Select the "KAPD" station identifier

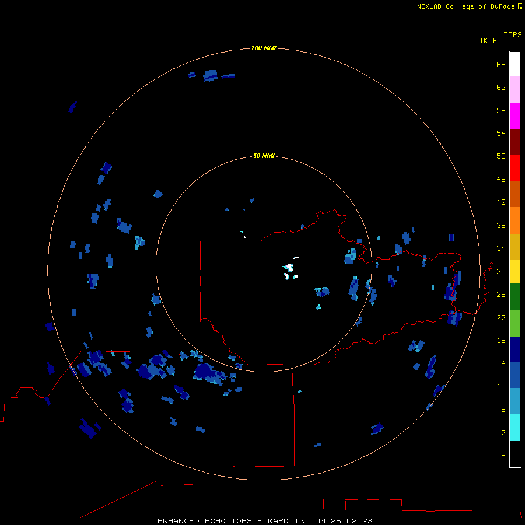pyautogui.click(x=279, y=521)
